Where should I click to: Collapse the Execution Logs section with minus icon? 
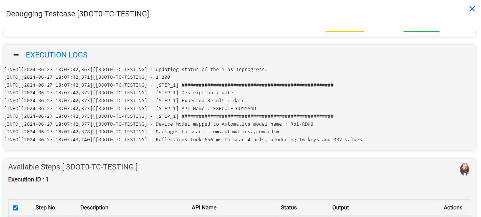(16, 55)
